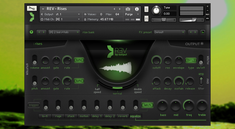Screen dimensions: 235x129
Task: Select the reverb effect tab
Action: pyautogui.click(x=122, y=116)
